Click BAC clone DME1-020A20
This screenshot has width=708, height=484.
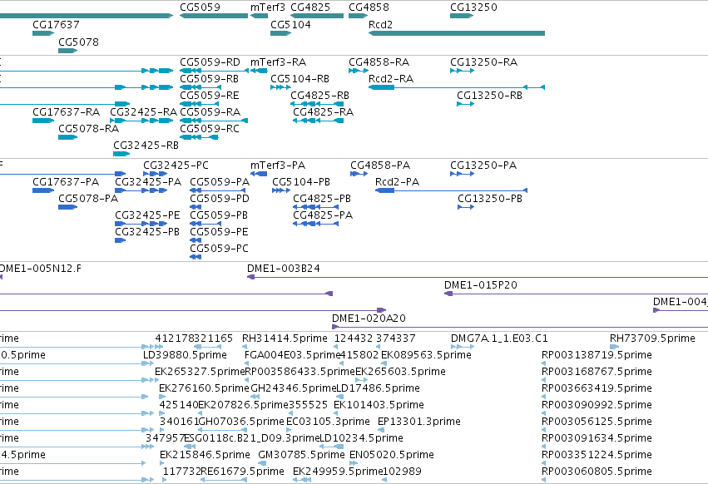coord(520,328)
